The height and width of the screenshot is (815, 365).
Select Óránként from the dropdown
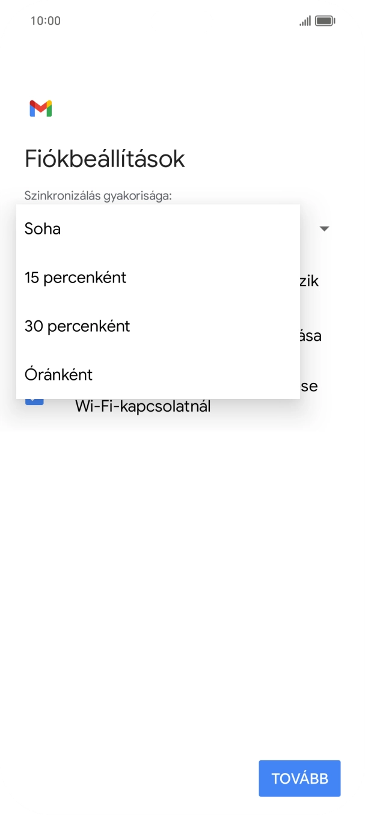58,374
